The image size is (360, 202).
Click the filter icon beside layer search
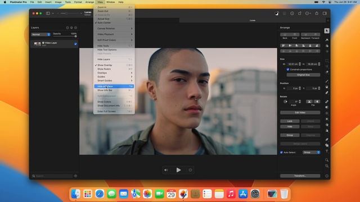(x=75, y=176)
